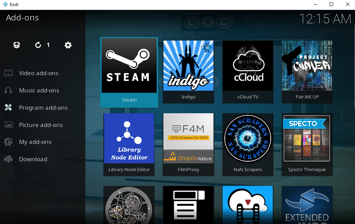
Task: Click the 12:15 AM clock display
Action: click(325, 19)
